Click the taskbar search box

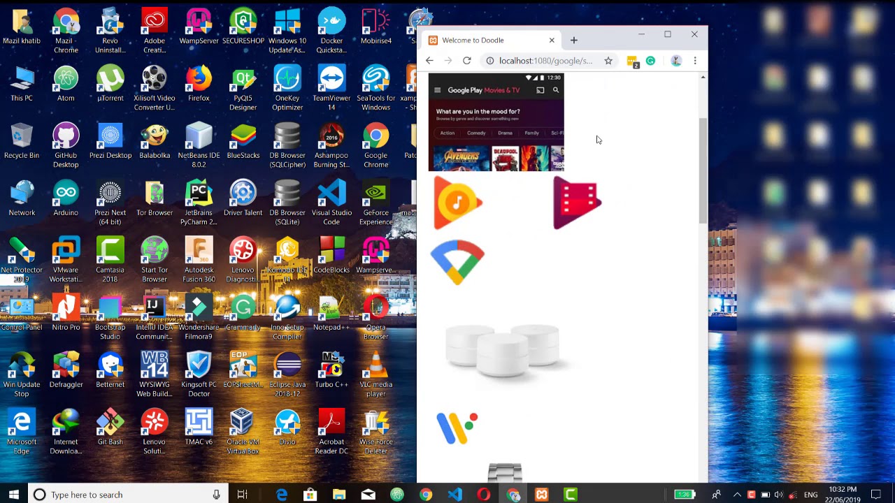[127, 495]
